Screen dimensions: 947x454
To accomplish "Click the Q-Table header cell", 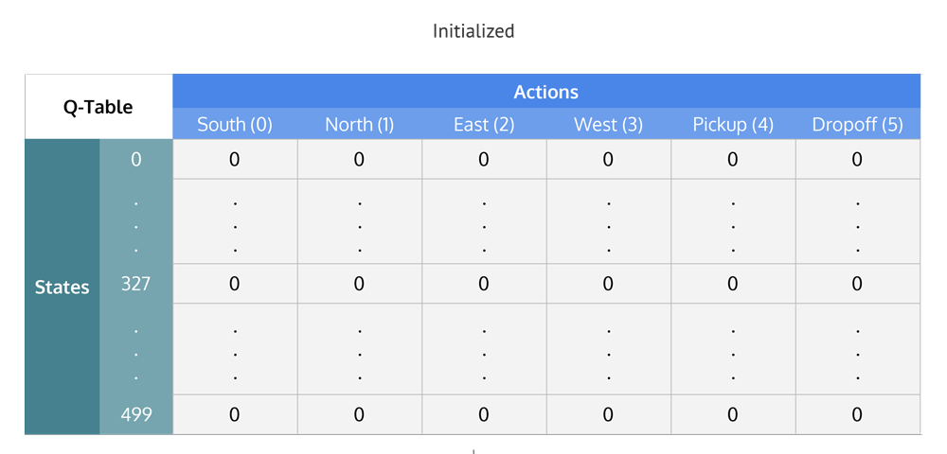I will click(98, 107).
